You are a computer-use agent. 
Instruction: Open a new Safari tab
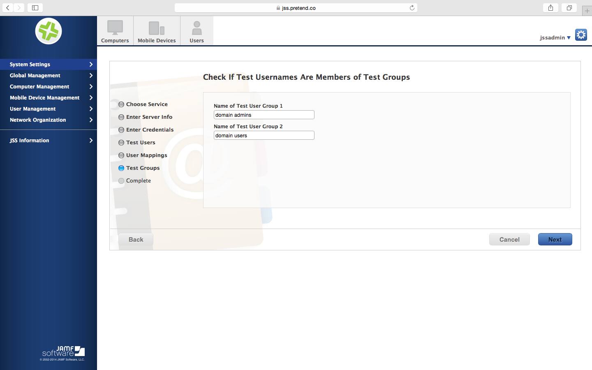[587, 11]
